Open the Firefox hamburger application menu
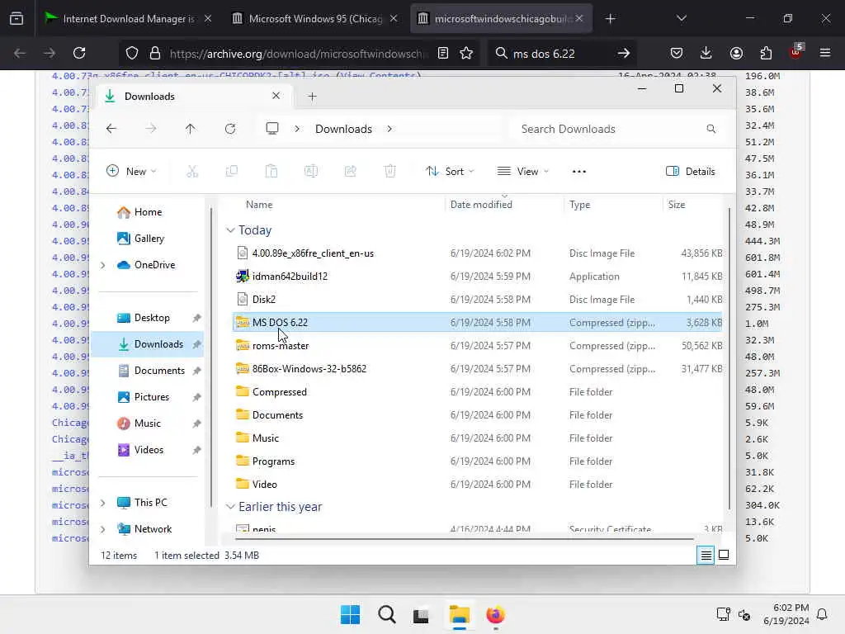The height and width of the screenshot is (634, 845). pyautogui.click(x=825, y=53)
